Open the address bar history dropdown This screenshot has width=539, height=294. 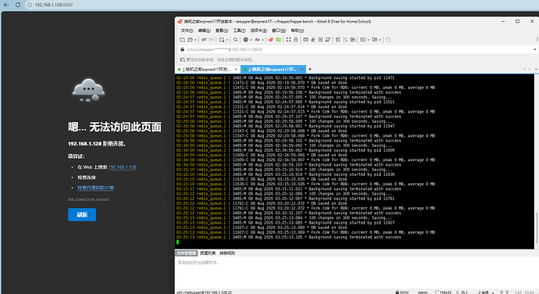535,49
